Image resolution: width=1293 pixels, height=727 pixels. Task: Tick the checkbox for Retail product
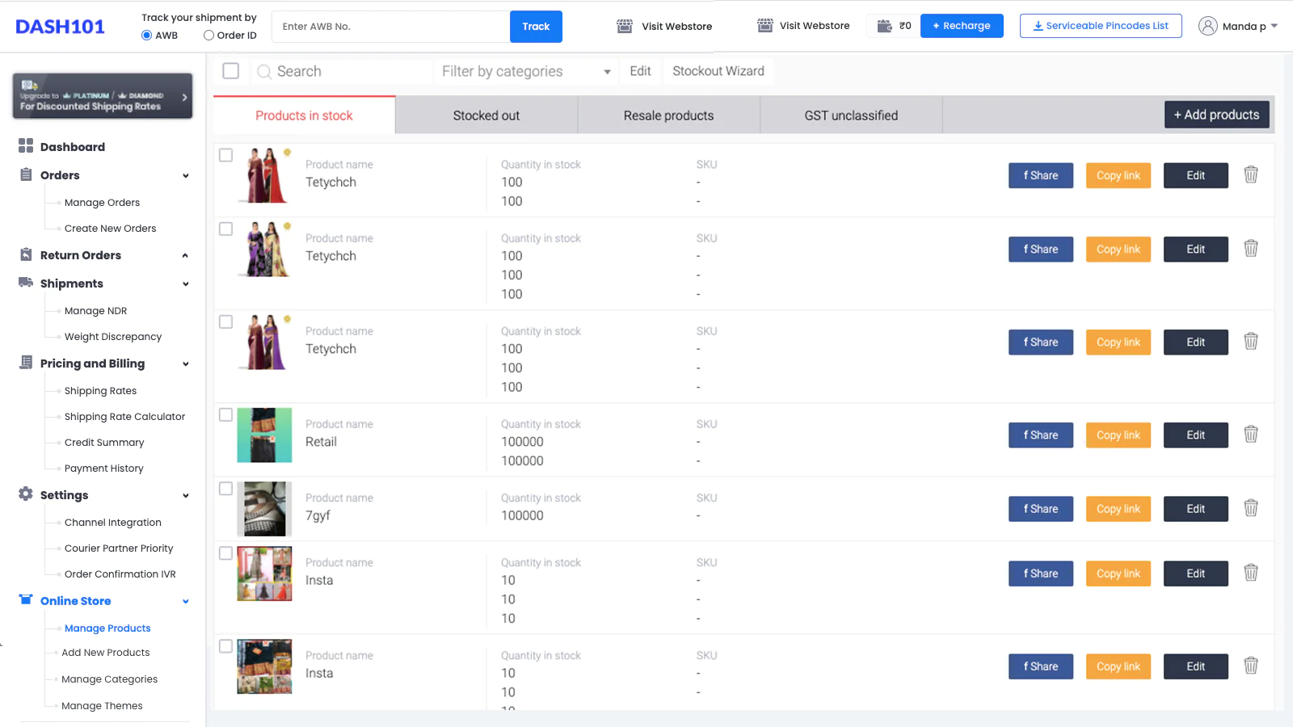(x=226, y=415)
